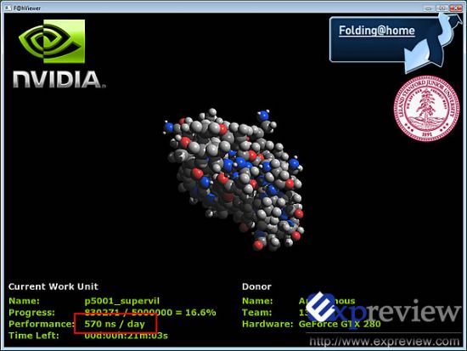Click the Time Left countdown value

pos(126,336)
